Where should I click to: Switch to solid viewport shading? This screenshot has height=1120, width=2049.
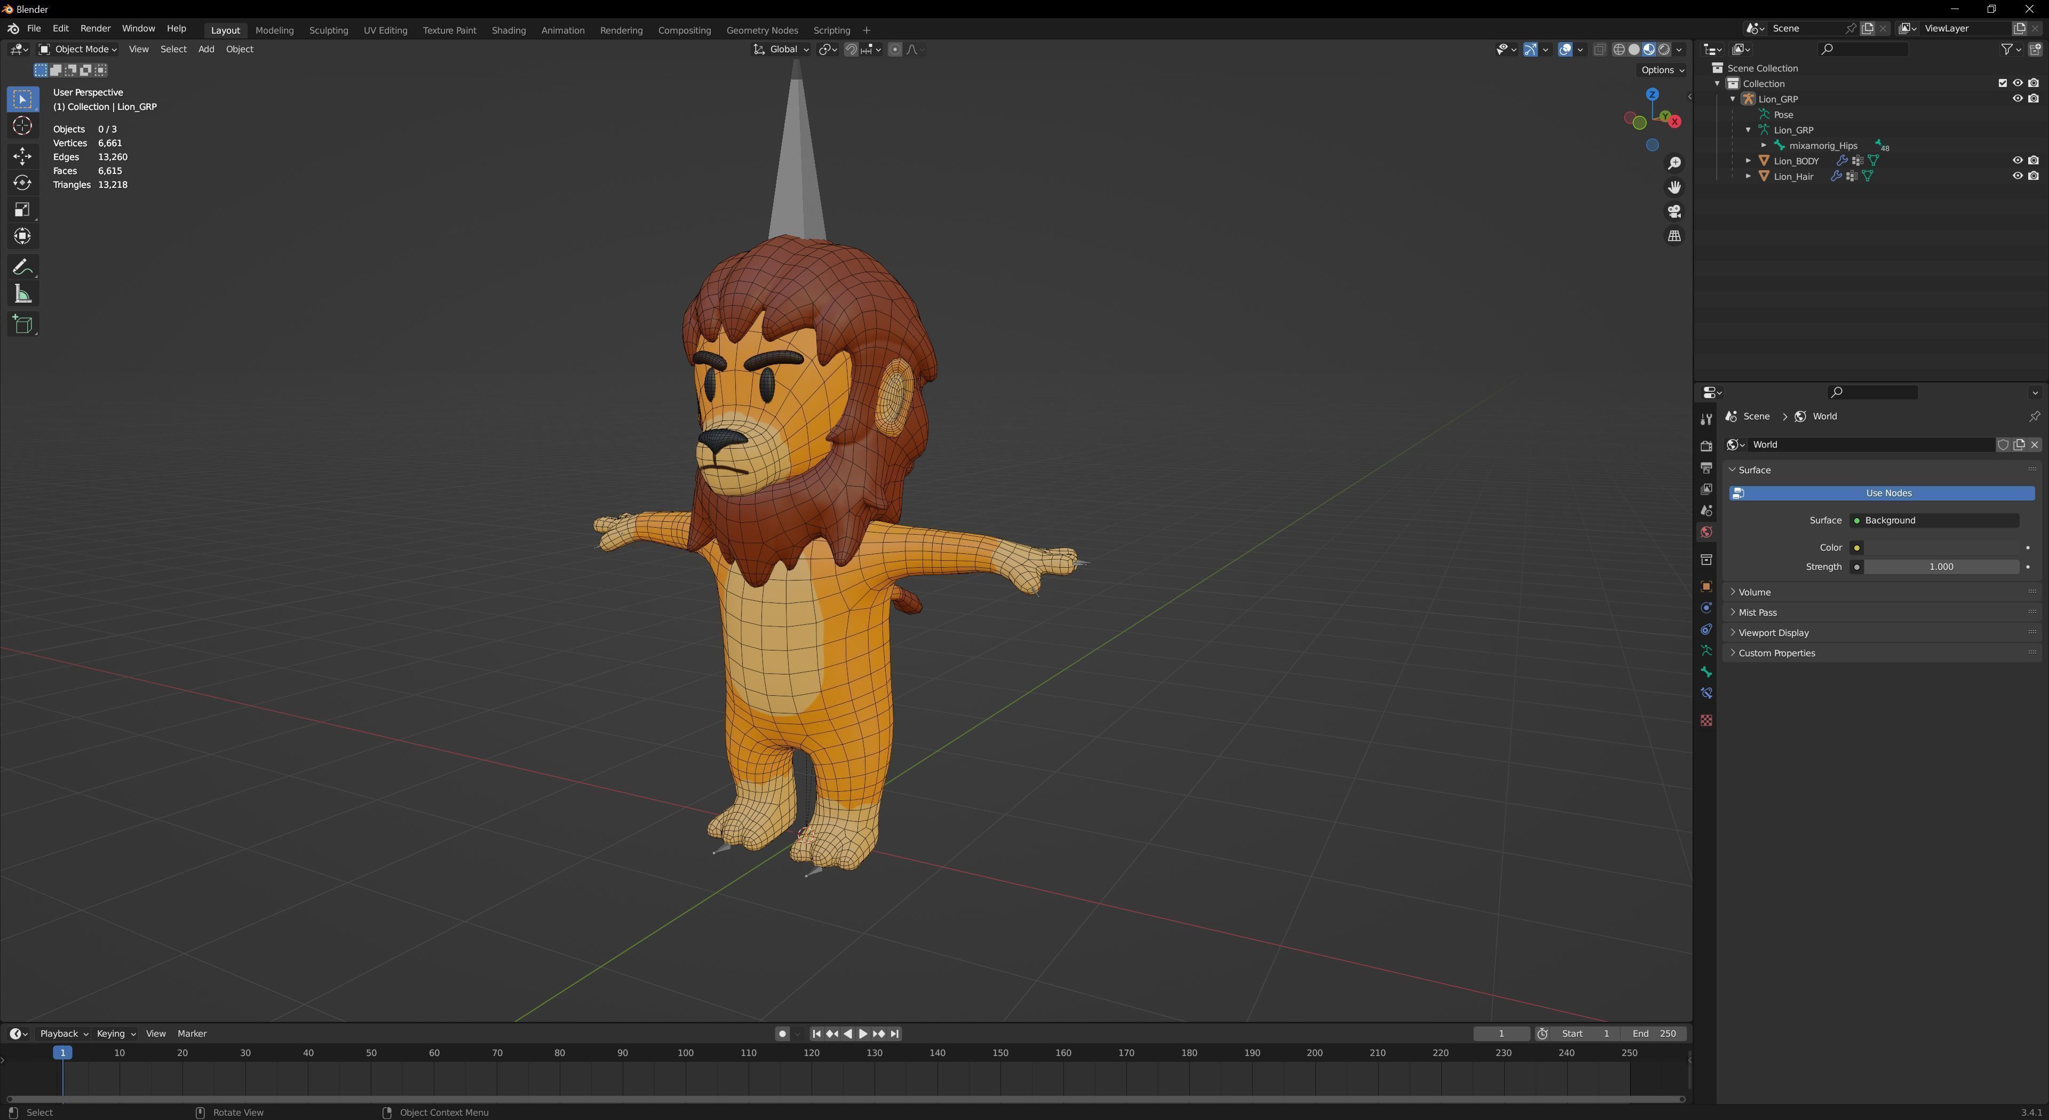click(1634, 49)
